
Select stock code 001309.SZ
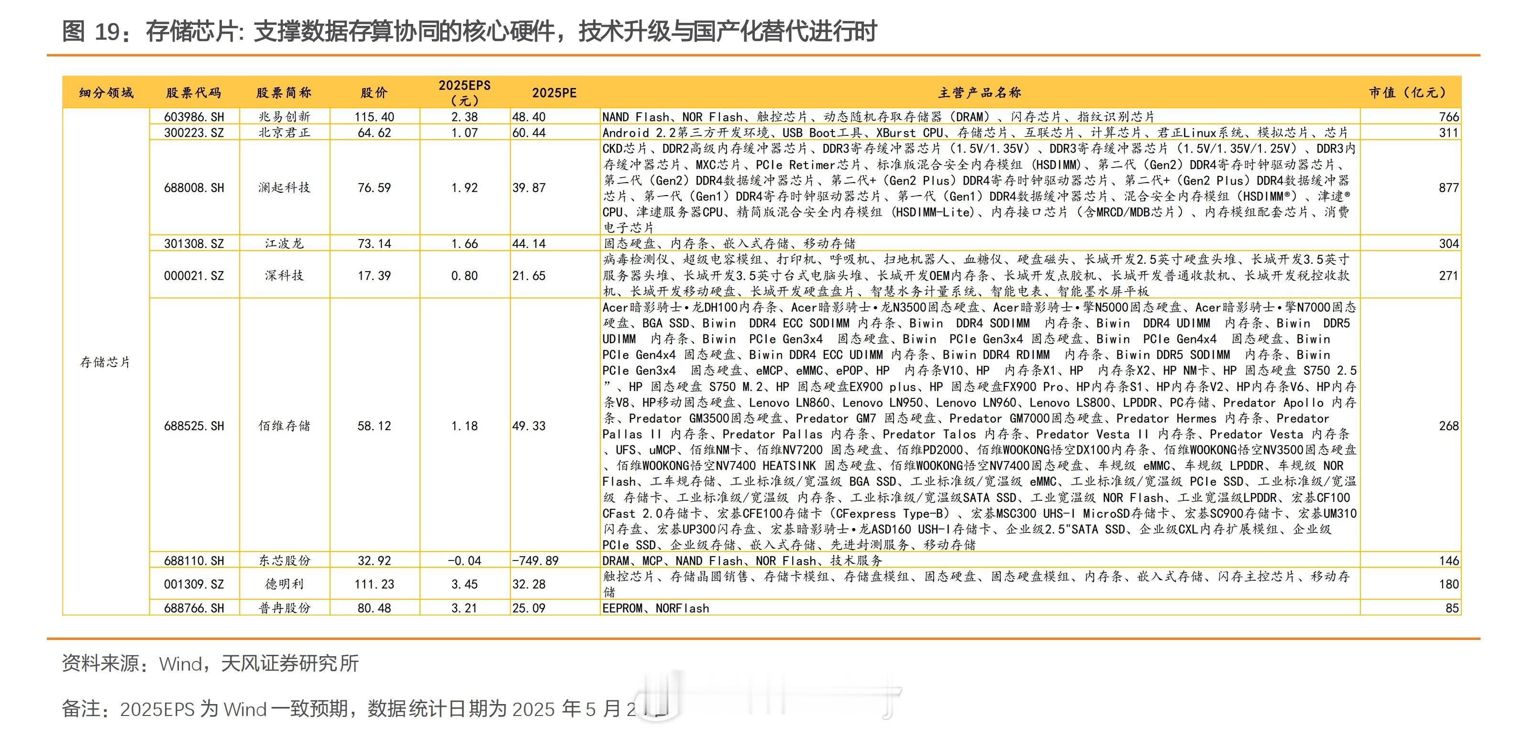[x=194, y=584]
